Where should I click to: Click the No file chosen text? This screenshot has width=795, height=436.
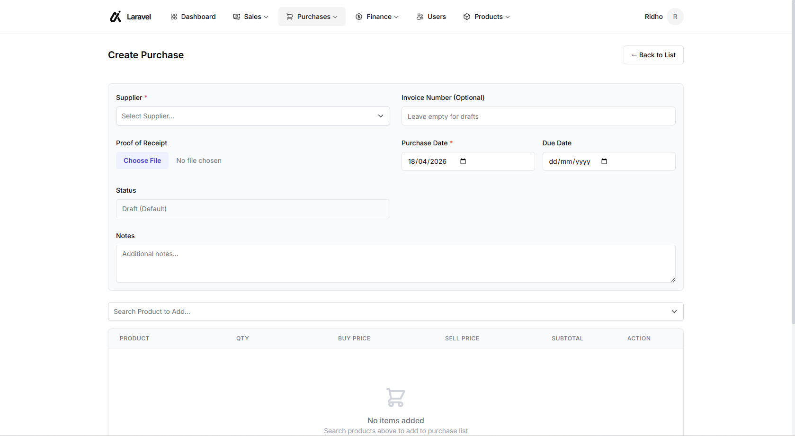click(199, 160)
